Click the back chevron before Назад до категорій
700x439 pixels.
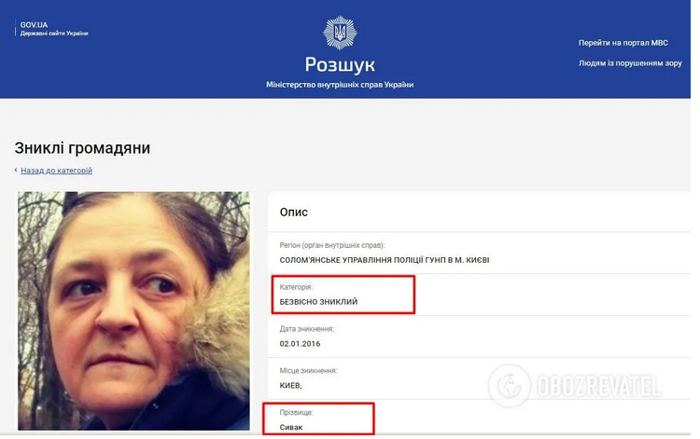click(x=16, y=170)
